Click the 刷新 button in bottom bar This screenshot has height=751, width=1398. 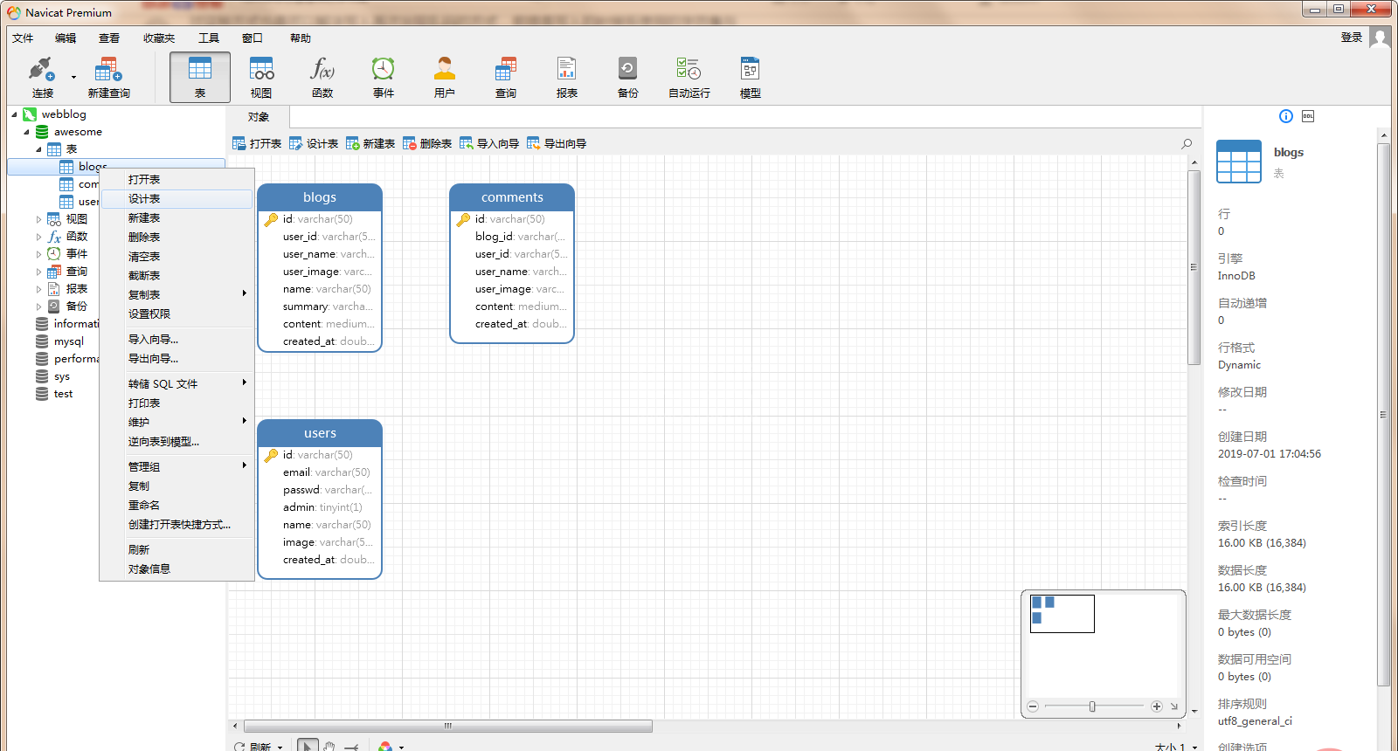pyautogui.click(x=254, y=747)
